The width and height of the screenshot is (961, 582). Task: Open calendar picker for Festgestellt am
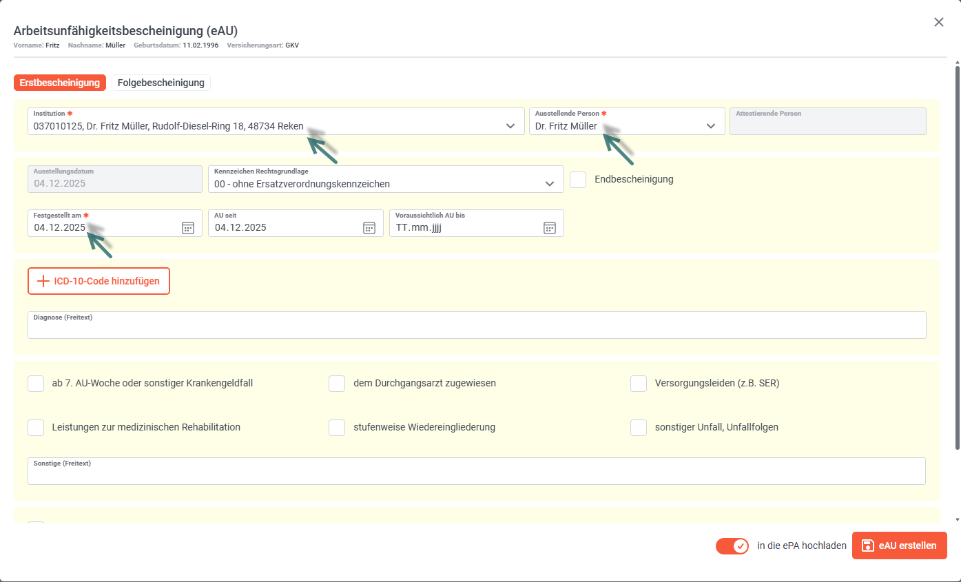[x=188, y=228]
